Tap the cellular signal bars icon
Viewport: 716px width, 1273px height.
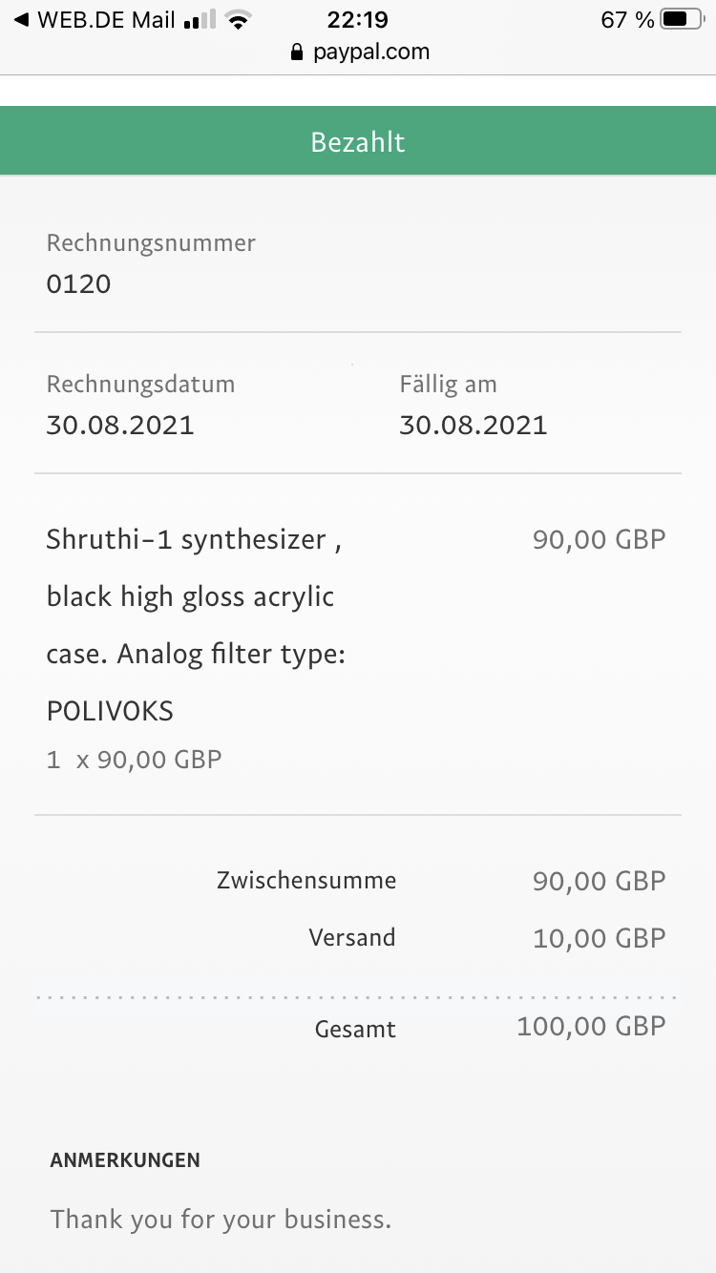click(x=199, y=19)
